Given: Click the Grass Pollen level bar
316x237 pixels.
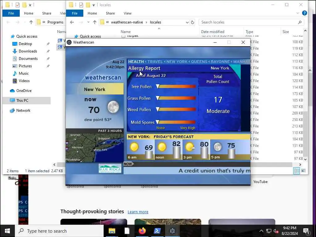Looking at the screenshot, I should click(176, 98).
